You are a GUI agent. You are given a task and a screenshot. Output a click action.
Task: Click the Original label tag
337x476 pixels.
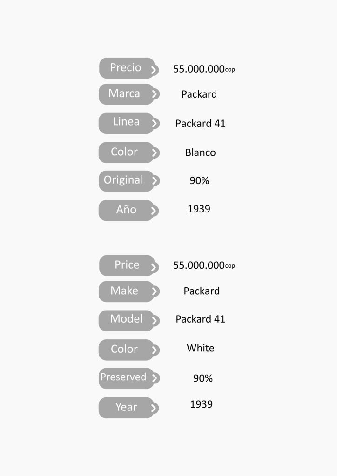pos(123,180)
